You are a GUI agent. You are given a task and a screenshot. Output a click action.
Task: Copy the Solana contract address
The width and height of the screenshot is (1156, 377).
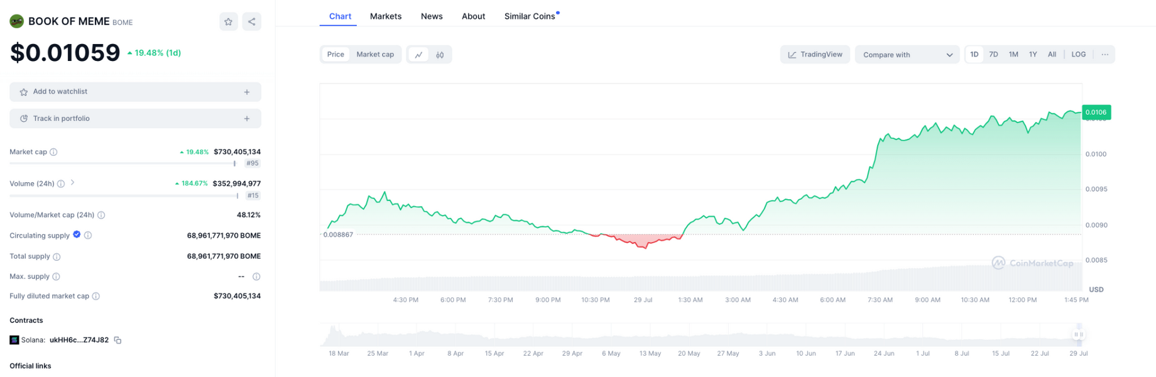point(117,341)
